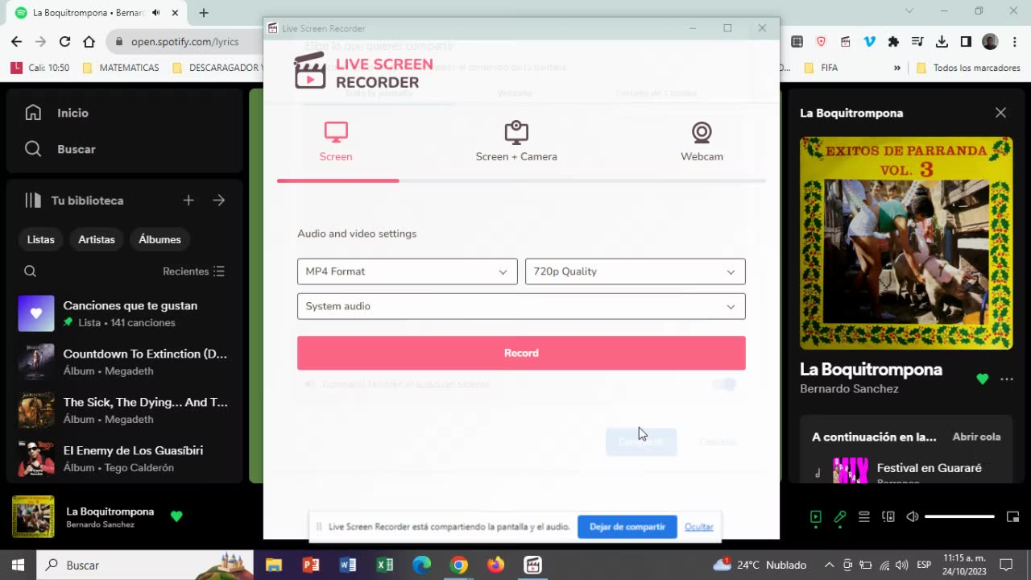Create a new playlist with the plus icon
Screen dimensions: 1031x580
point(188,201)
